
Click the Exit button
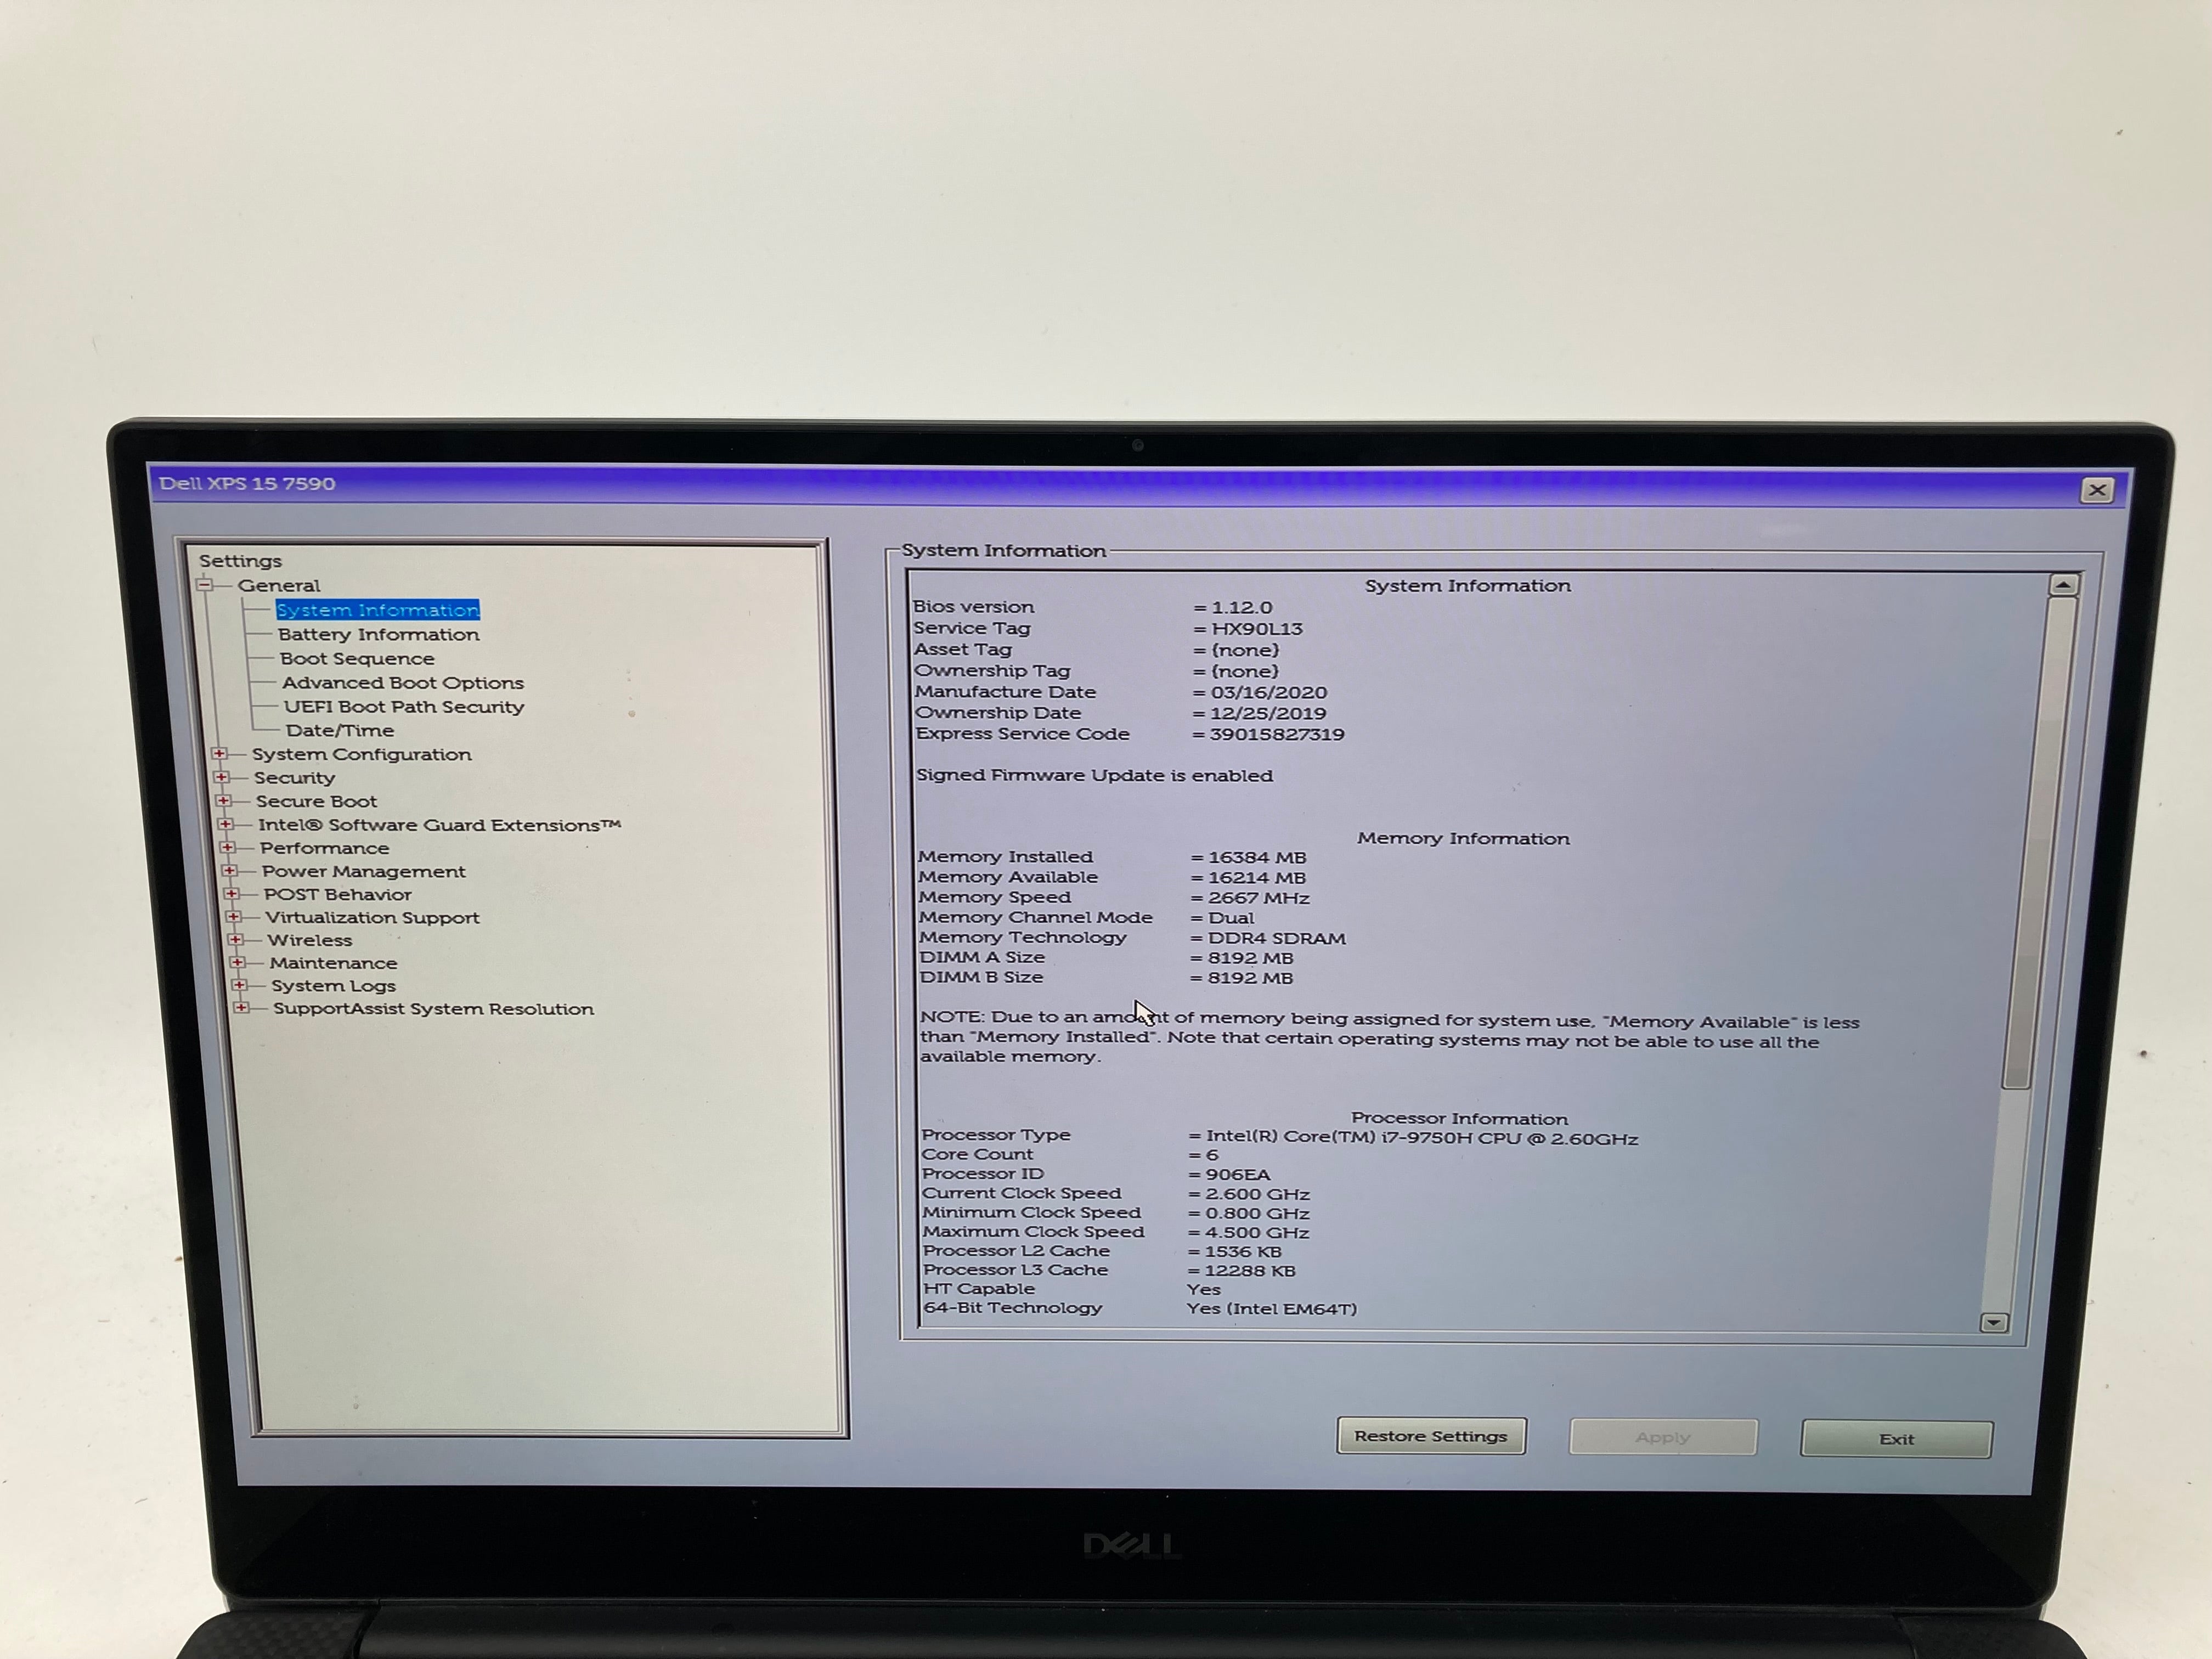pos(1896,1439)
